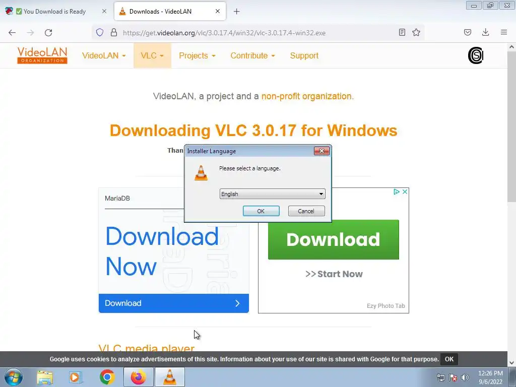Open the Firefox hamburger menu
This screenshot has width=516, height=387.
pyautogui.click(x=504, y=32)
